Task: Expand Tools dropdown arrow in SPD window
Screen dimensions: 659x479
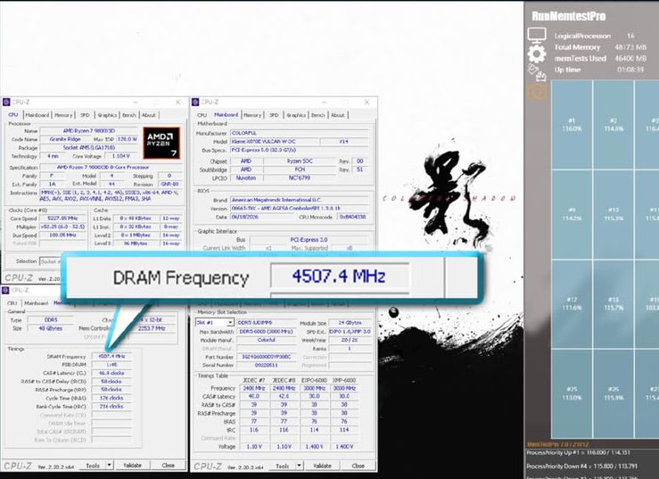Action: tap(299, 466)
